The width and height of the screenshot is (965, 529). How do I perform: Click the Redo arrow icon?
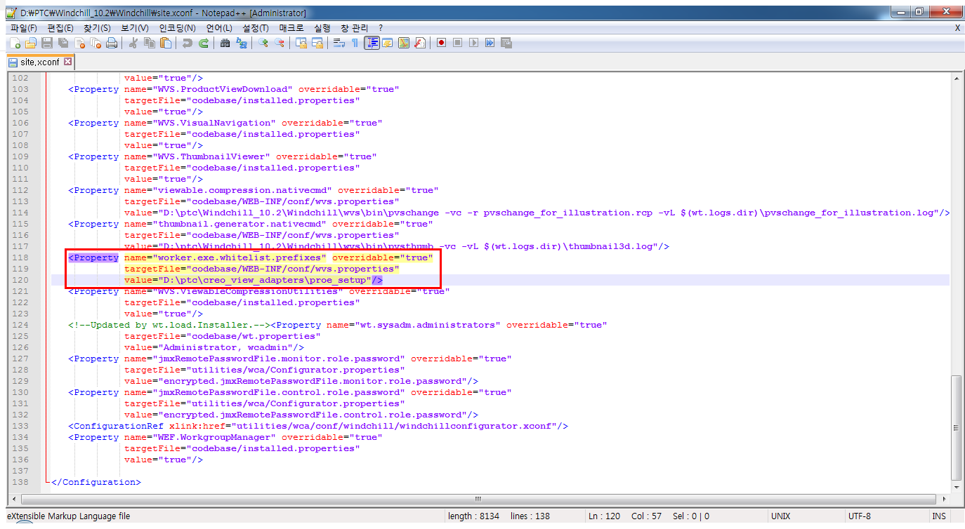[202, 43]
